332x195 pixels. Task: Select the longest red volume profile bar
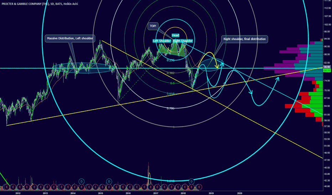click(x=293, y=106)
